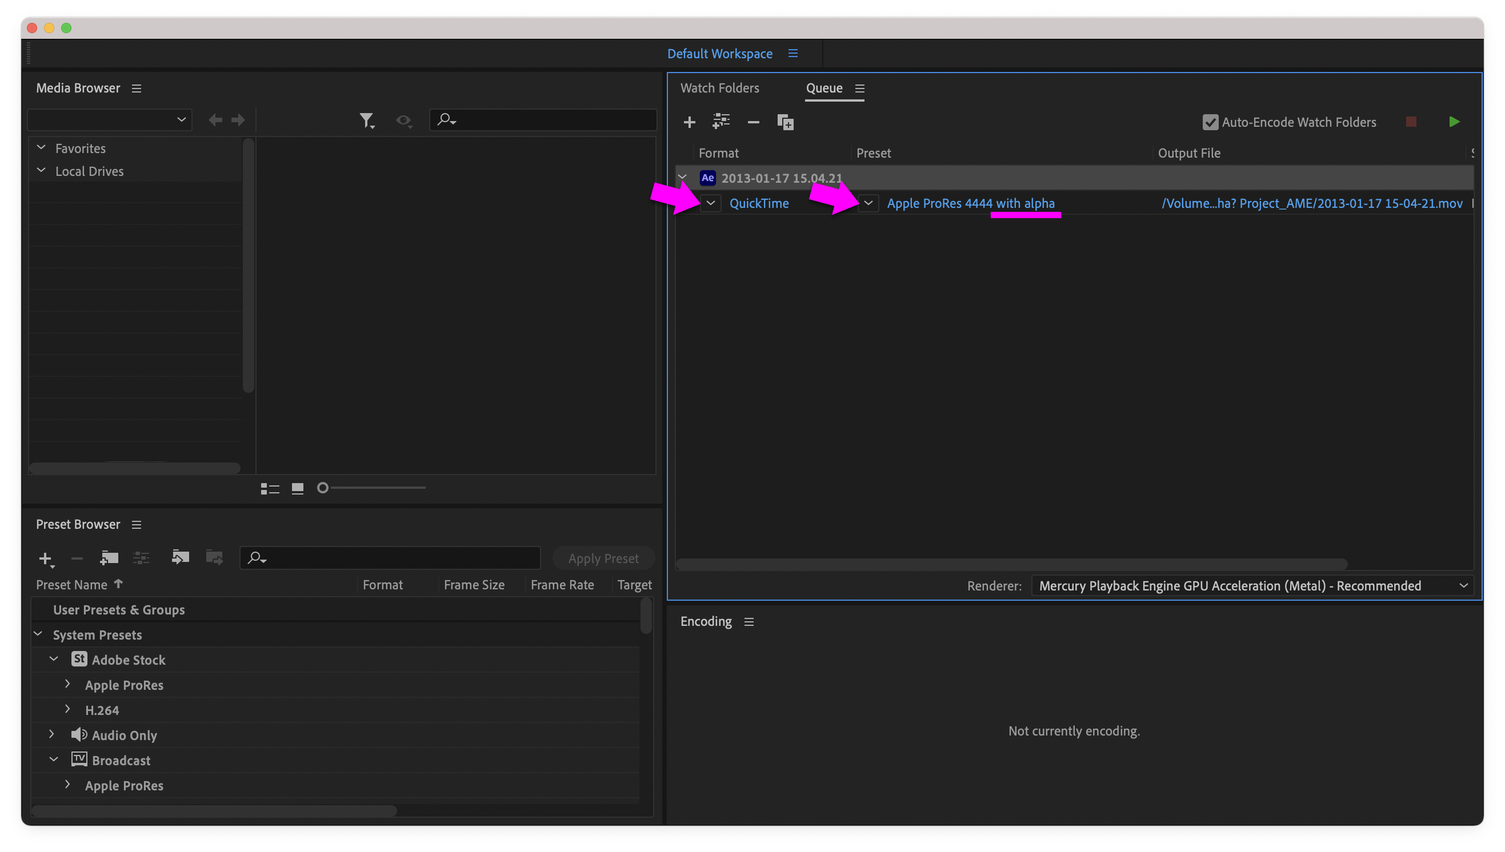
Task: Click the Stop queue icon
Action: click(x=1411, y=122)
